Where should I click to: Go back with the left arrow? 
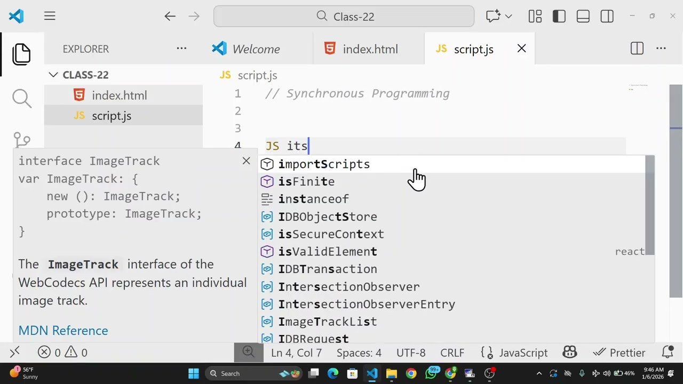point(170,16)
